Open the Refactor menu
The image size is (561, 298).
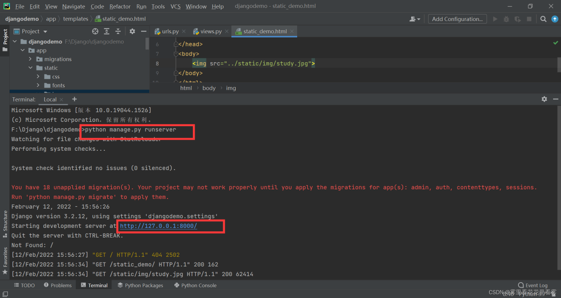click(x=120, y=6)
